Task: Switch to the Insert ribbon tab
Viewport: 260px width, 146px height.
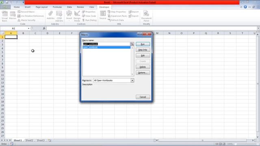Action: tap(28, 7)
